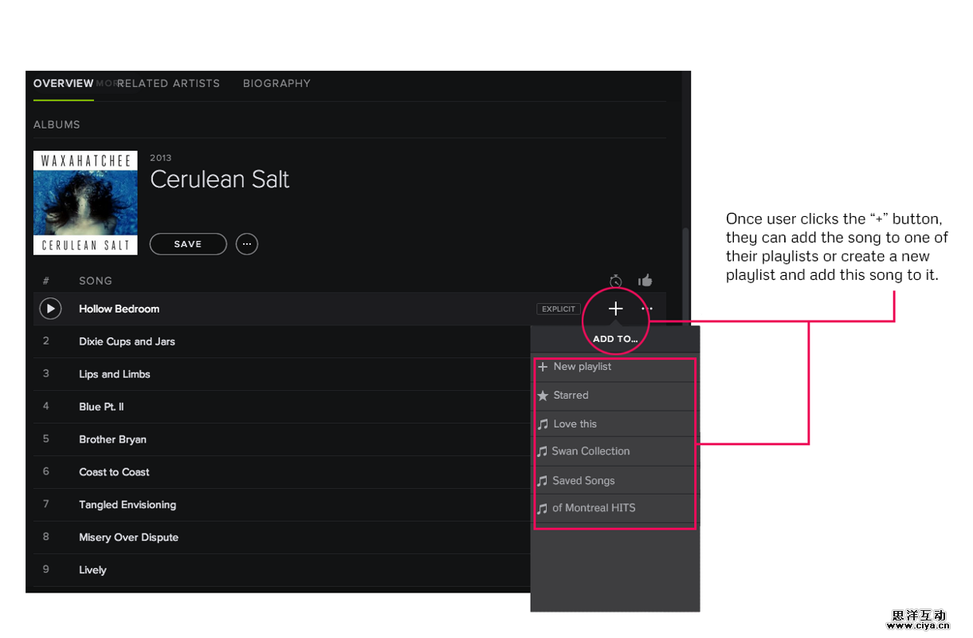Screen dimensions: 973x638
Task: Click the music note beside Swan Collection
Action: tap(542, 451)
